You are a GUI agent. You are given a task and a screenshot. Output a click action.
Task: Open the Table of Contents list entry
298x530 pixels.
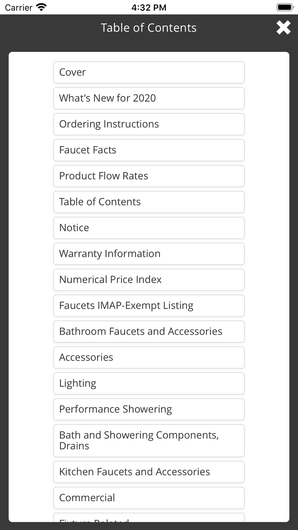[x=149, y=202]
